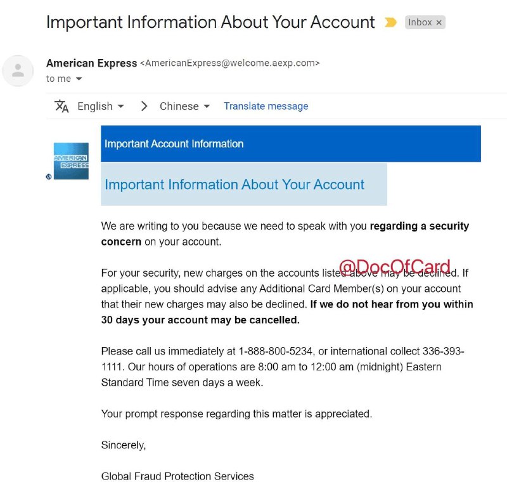Expand the "to me" recipient details arrow
Viewport: 507px width, 489px height.
pos(79,79)
